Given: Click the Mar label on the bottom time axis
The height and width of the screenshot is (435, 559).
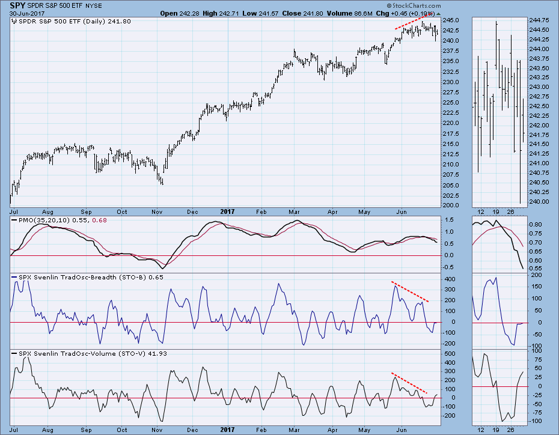Looking at the screenshot, I should (x=294, y=430).
